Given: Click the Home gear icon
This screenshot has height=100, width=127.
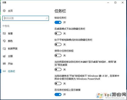Looking at the screenshot, I should (x=4, y=11).
